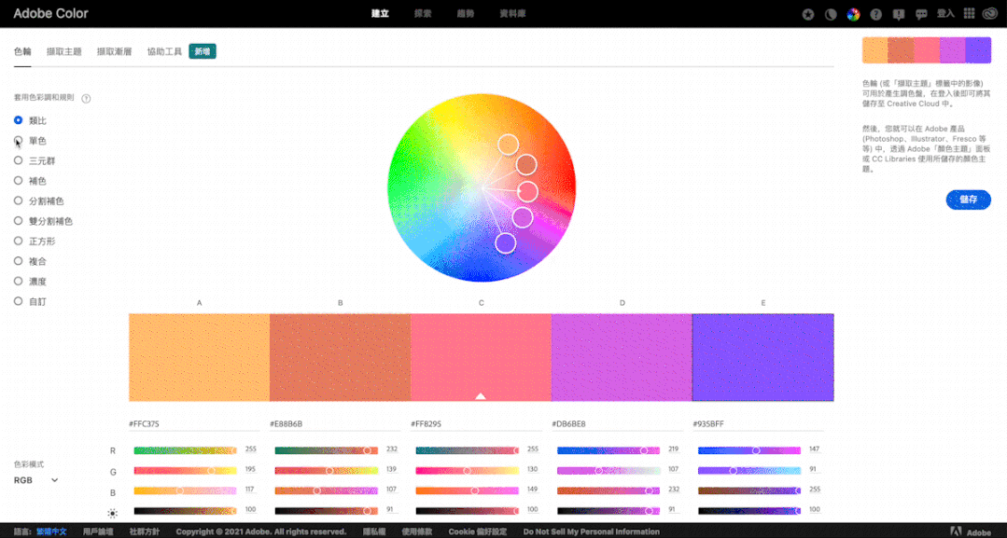1007x538 pixels.
Task: Open help via the question mark icon
Action: point(875,14)
